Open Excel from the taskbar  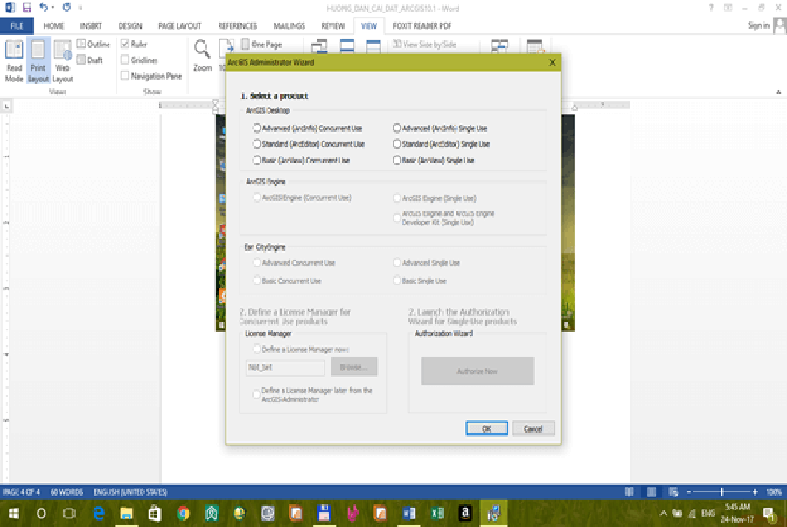coord(436,512)
